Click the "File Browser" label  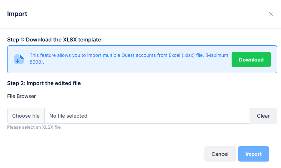tap(21, 96)
